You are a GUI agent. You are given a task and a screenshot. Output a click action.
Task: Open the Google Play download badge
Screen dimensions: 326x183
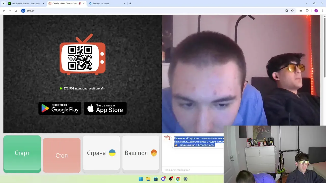(60, 108)
